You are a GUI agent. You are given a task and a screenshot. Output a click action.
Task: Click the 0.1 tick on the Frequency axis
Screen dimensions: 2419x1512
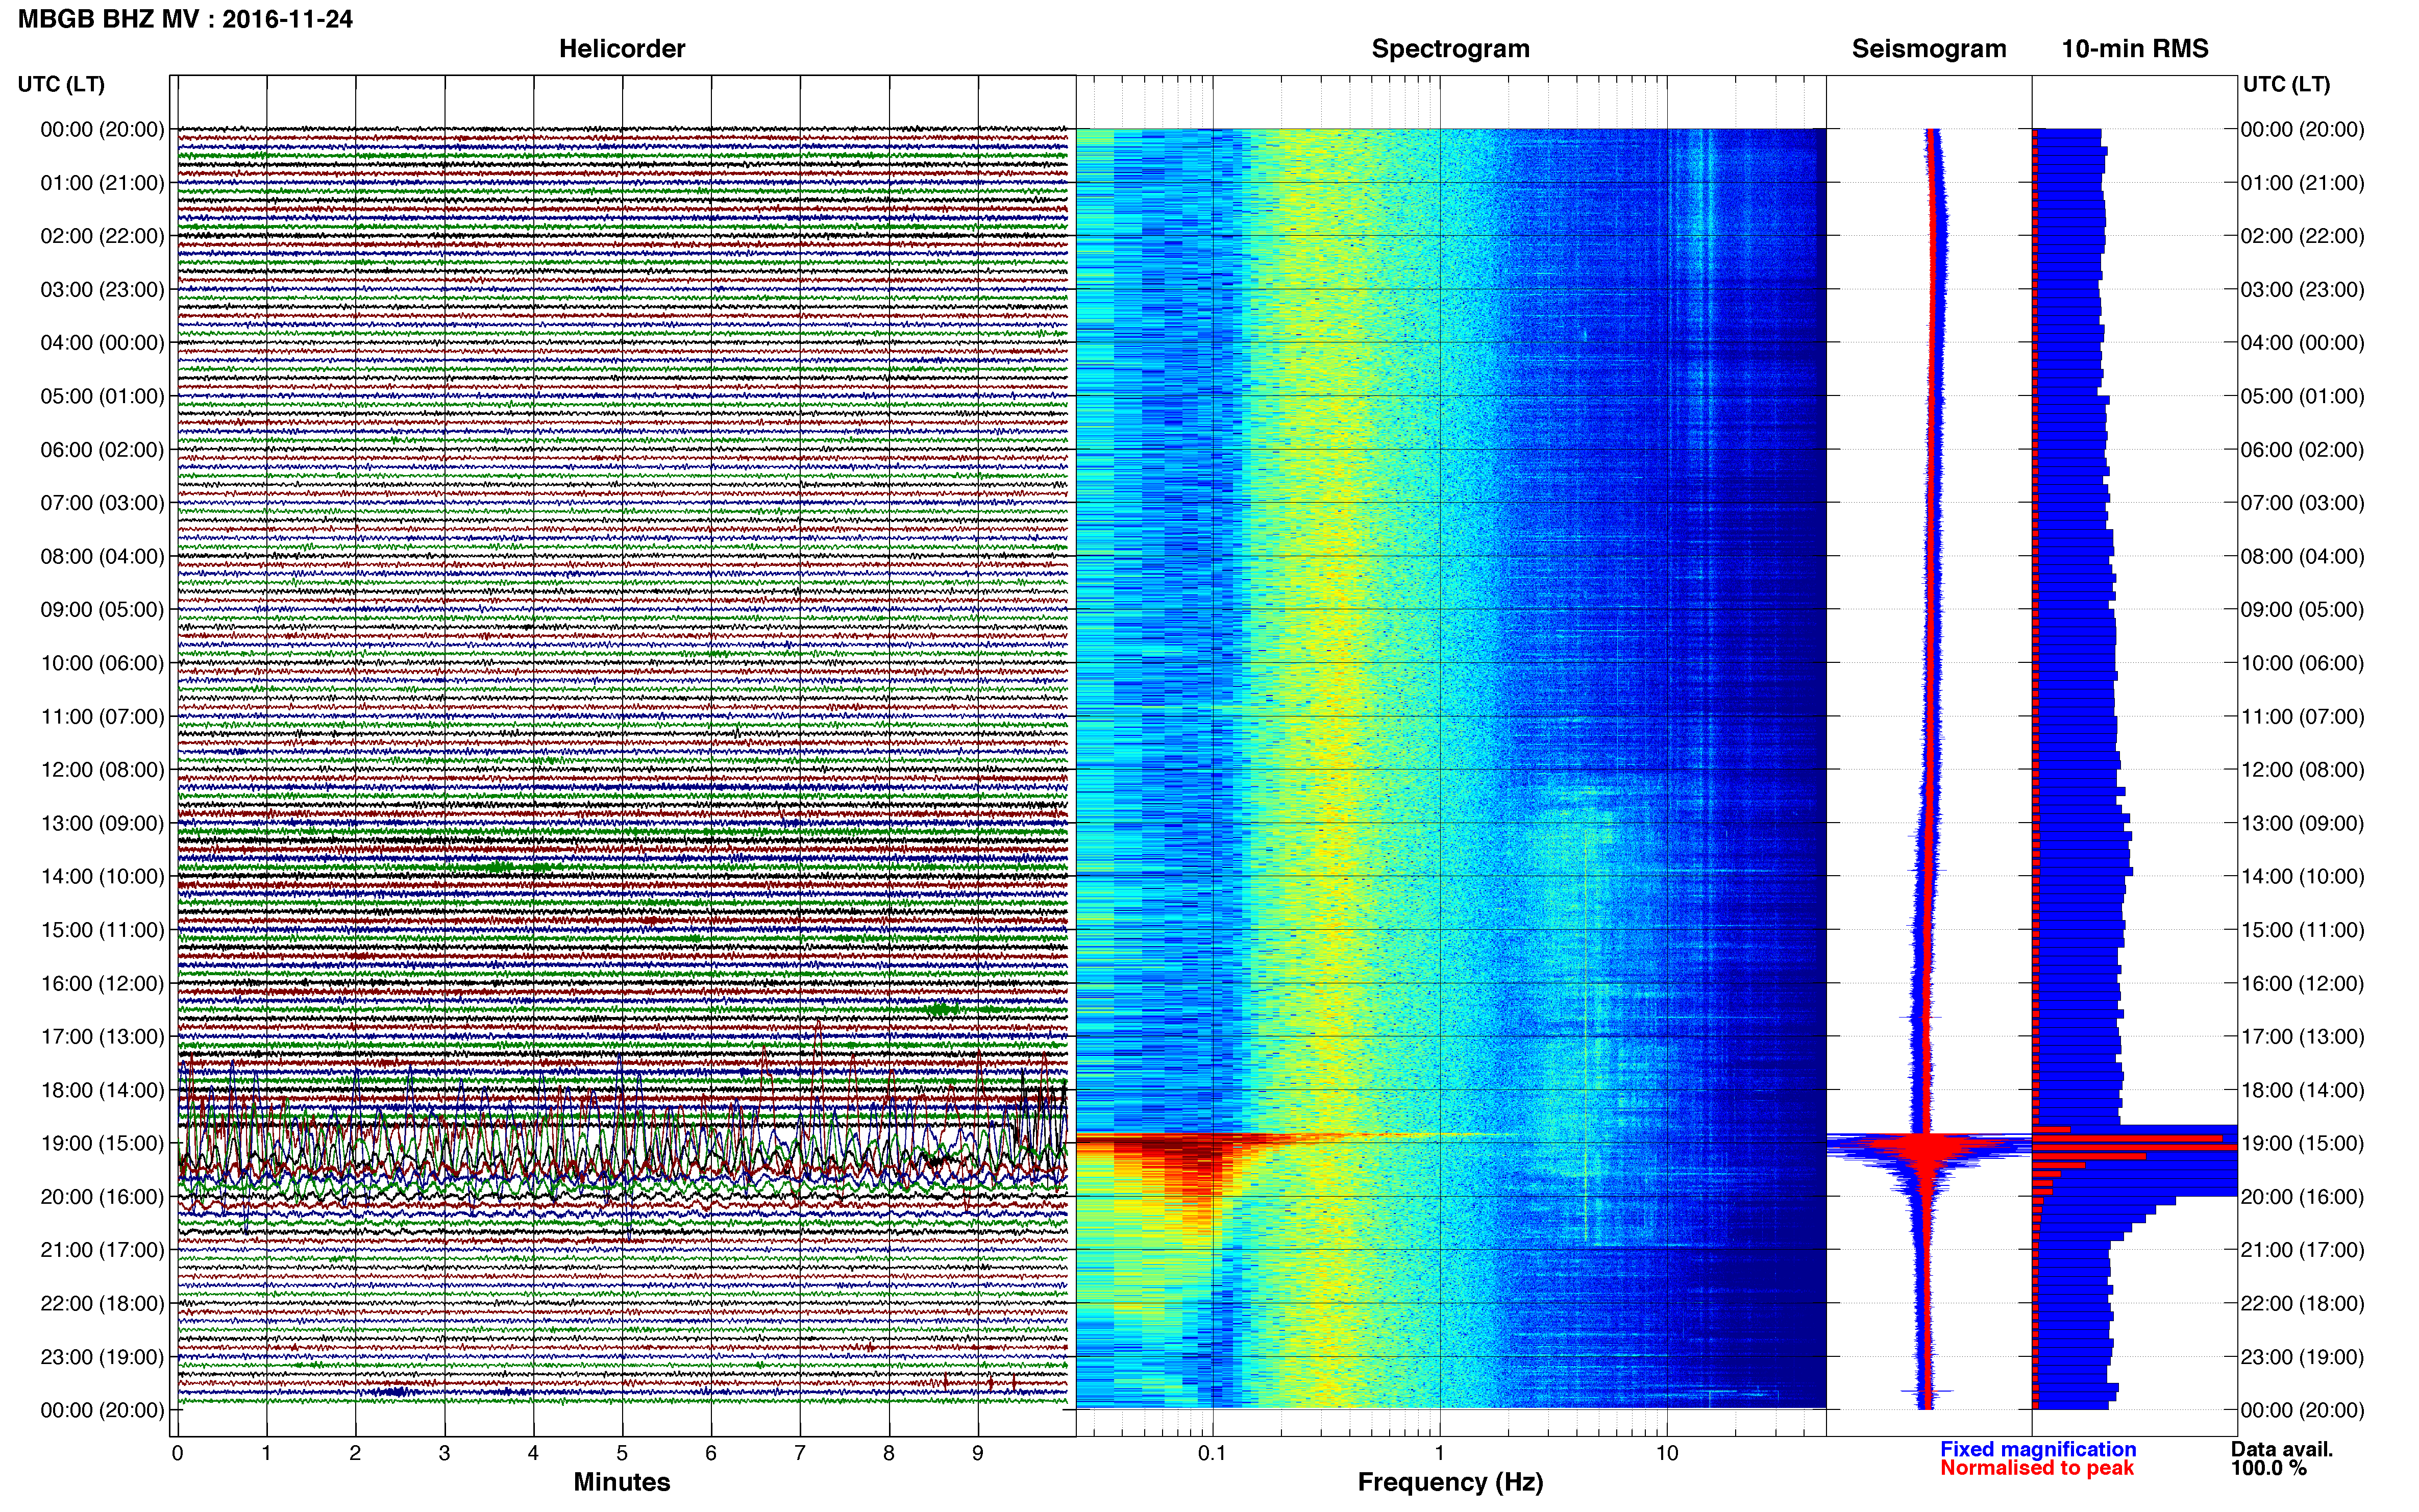[1212, 1453]
